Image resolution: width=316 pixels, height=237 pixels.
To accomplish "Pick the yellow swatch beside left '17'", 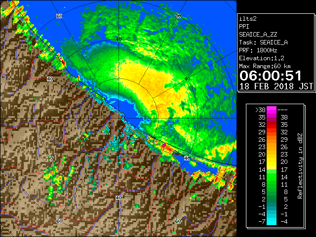I will click(272, 162).
